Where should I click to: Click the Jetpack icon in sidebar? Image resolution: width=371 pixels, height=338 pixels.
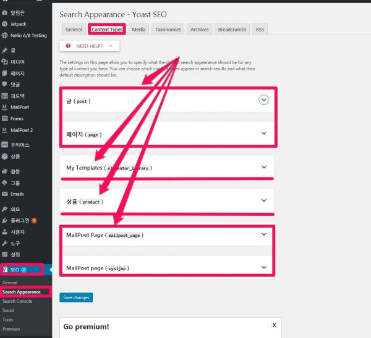click(5, 24)
